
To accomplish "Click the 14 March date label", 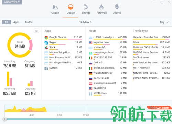I will click(x=85, y=22).
